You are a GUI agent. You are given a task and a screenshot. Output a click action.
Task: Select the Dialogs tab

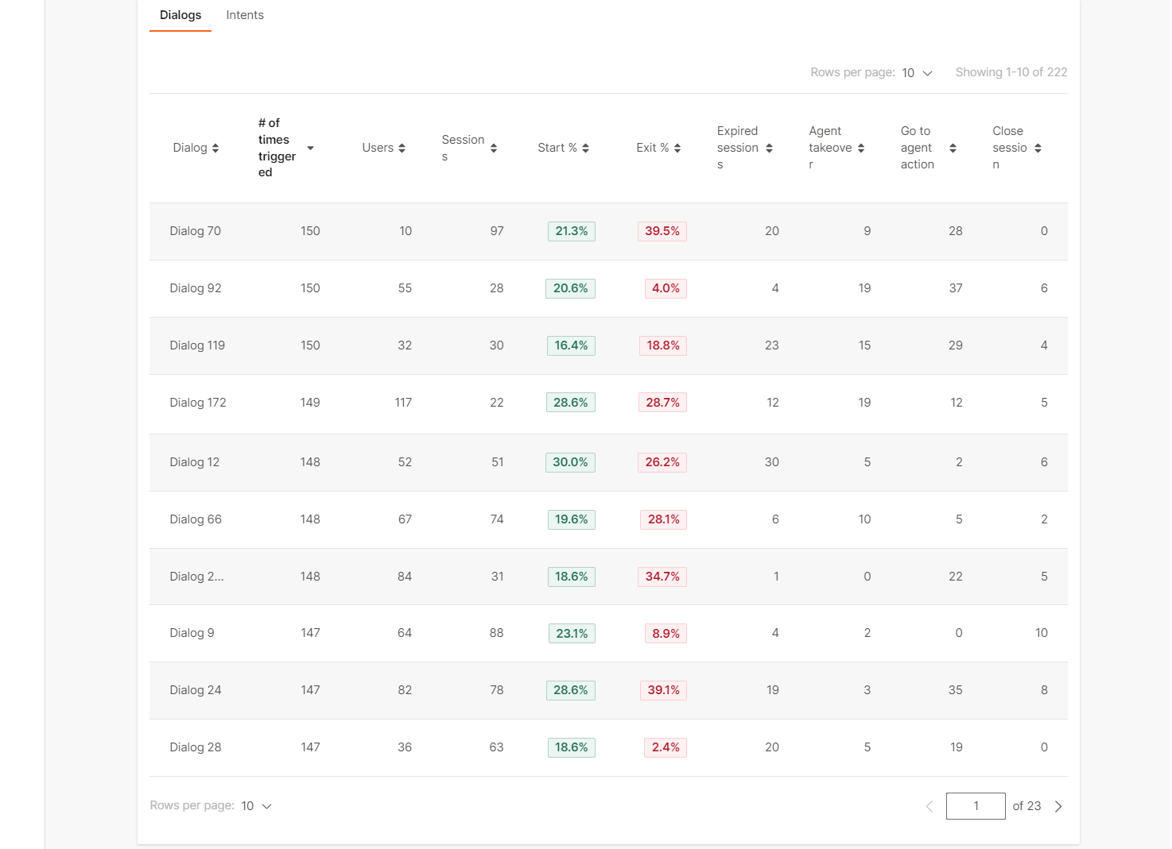(x=180, y=15)
